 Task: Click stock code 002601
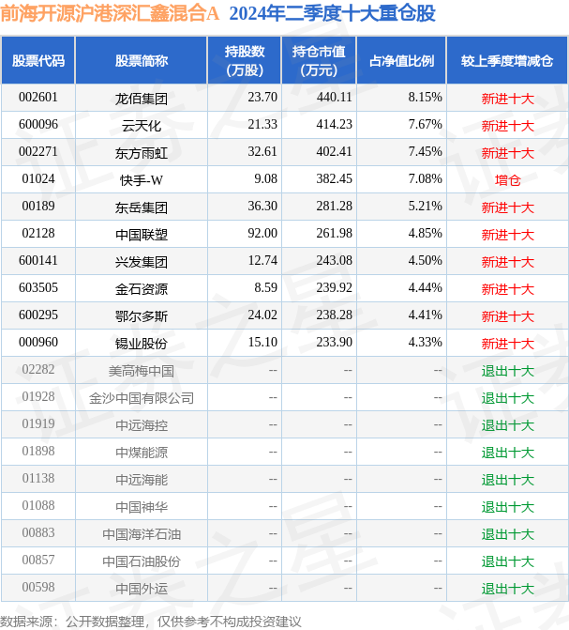click(38, 98)
